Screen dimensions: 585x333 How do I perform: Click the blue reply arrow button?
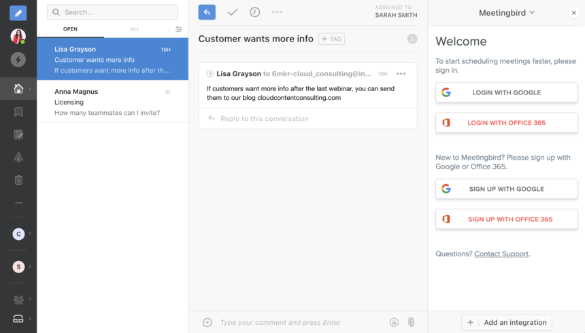point(207,12)
